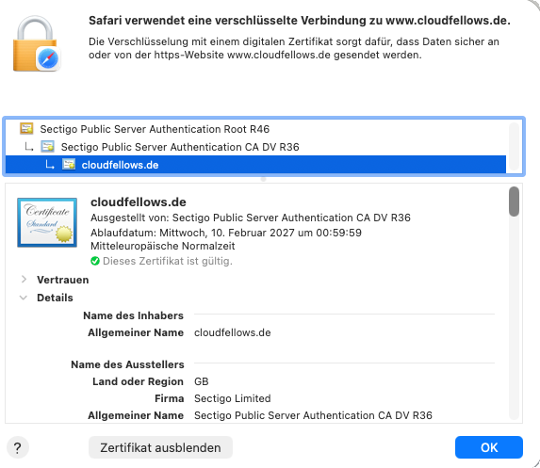Open help with the question mark button
The image size is (540, 468).
[x=18, y=447]
